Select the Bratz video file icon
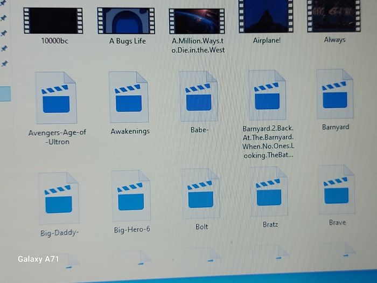Screen dimensions: 377x283 coord(269,191)
